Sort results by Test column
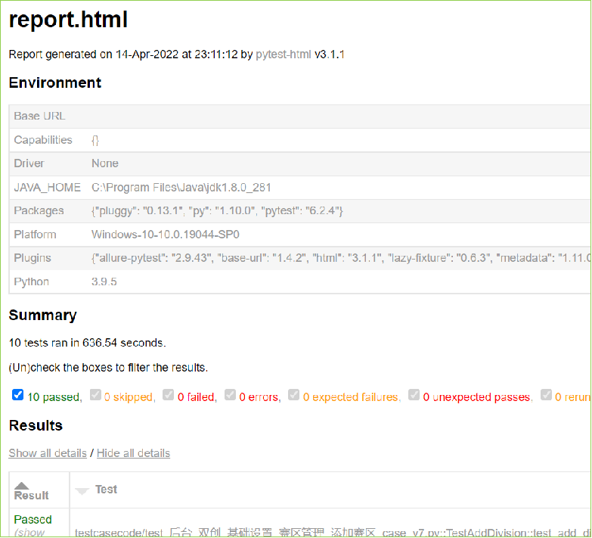The image size is (592, 538). (106, 490)
